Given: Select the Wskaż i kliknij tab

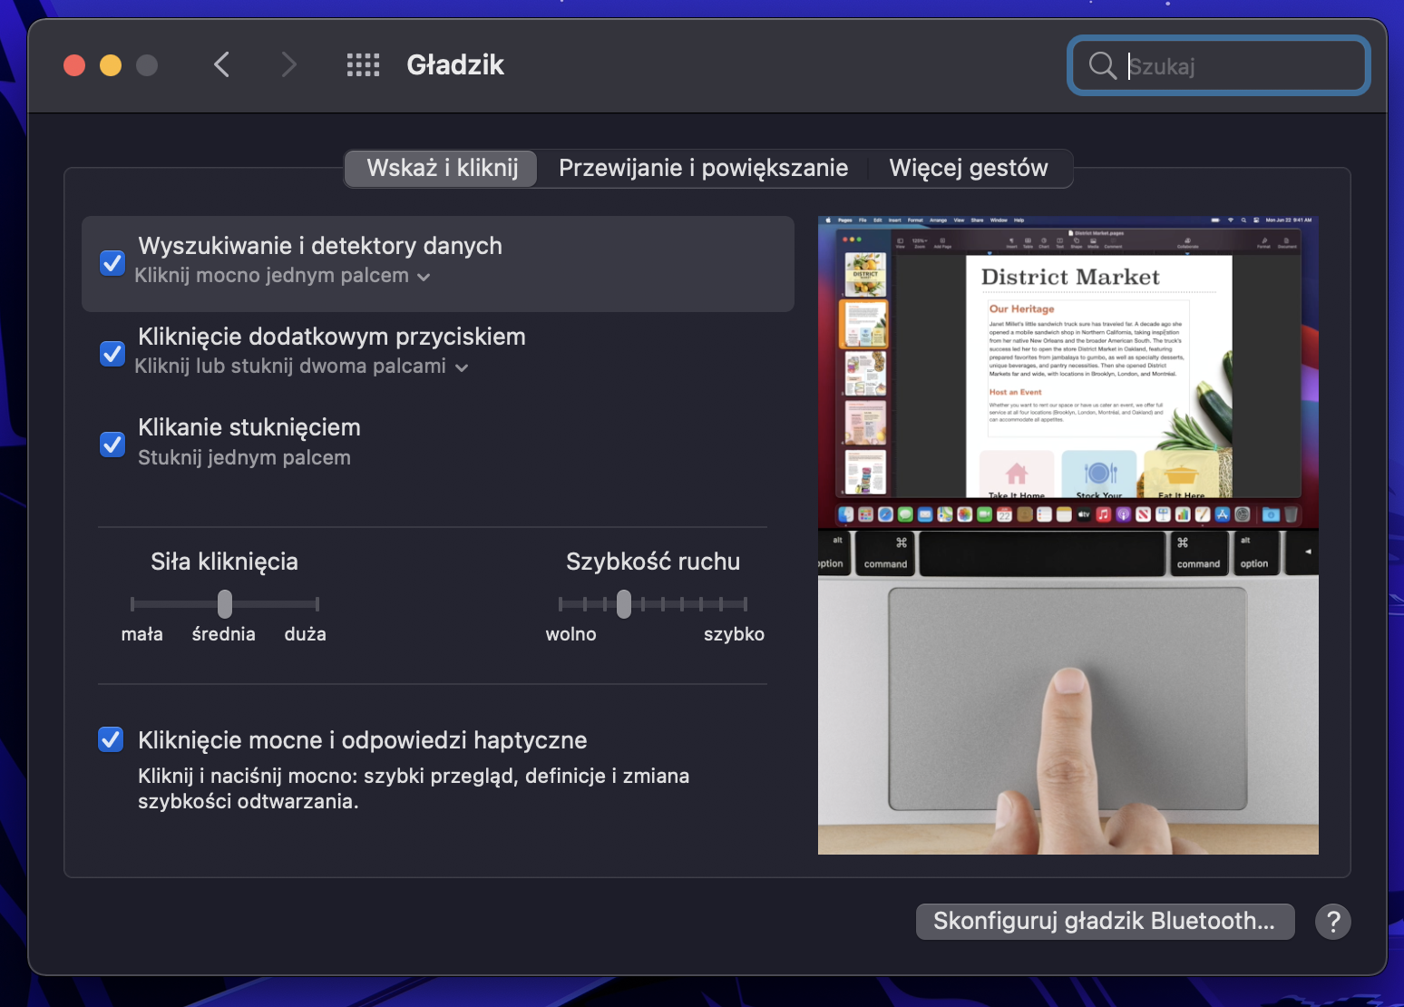Looking at the screenshot, I should 442,169.
